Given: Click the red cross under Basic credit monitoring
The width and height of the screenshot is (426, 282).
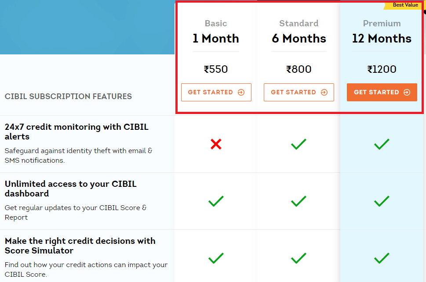Looking at the screenshot, I should [x=216, y=144].
